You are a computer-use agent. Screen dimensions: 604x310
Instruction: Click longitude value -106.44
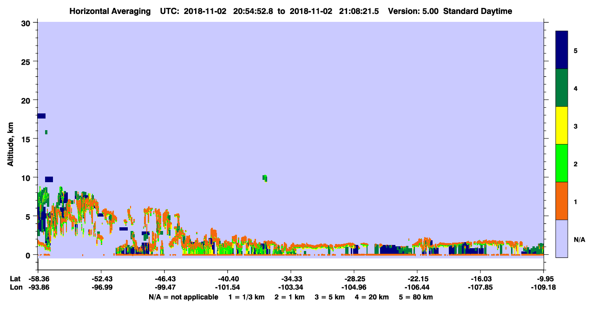click(x=417, y=287)
